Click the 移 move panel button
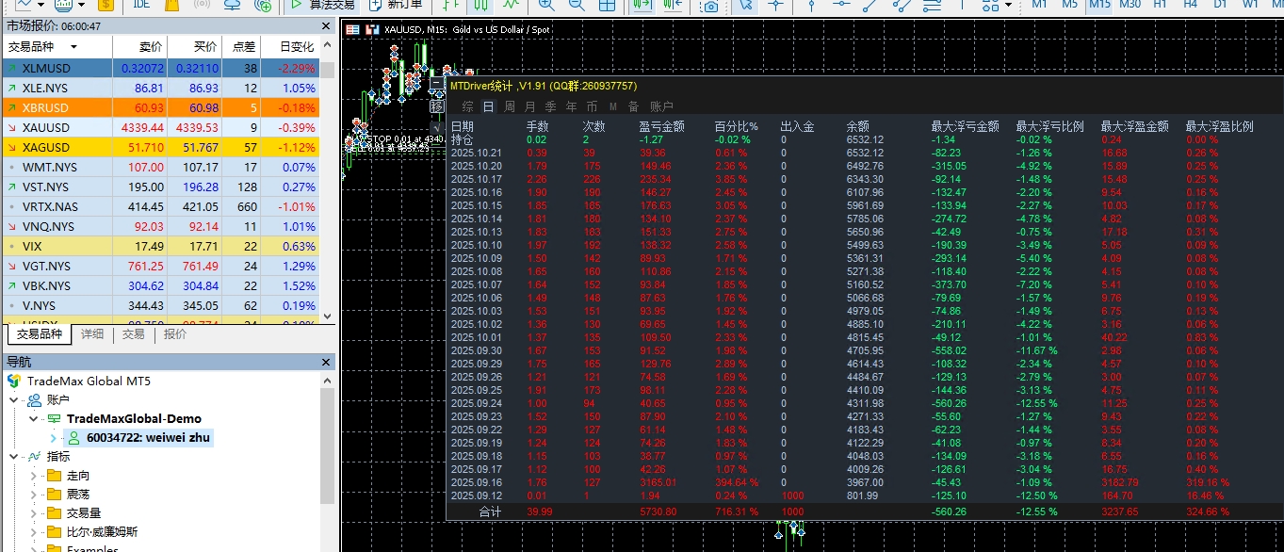The height and width of the screenshot is (552, 1284). (437, 106)
